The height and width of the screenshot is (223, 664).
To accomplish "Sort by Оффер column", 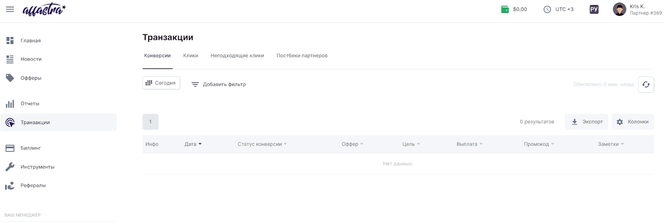I will (353, 144).
